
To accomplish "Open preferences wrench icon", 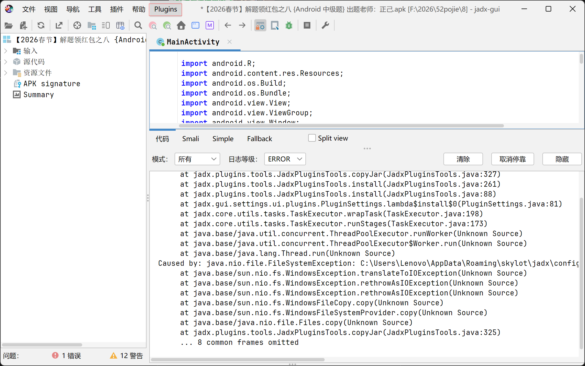I will pos(325,26).
